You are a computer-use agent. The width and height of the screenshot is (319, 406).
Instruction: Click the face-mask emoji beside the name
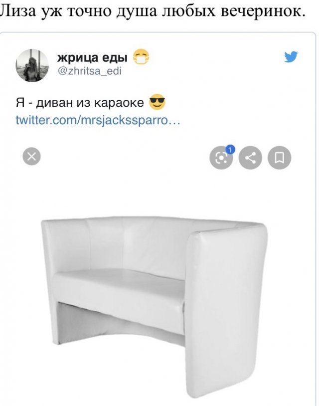point(141,56)
